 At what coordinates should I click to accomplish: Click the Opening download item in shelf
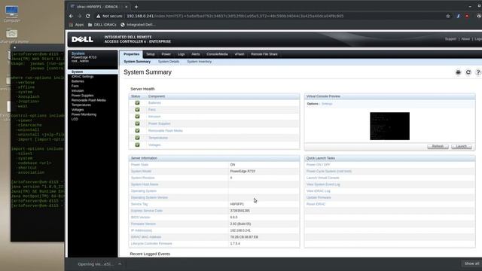(x=96, y=264)
